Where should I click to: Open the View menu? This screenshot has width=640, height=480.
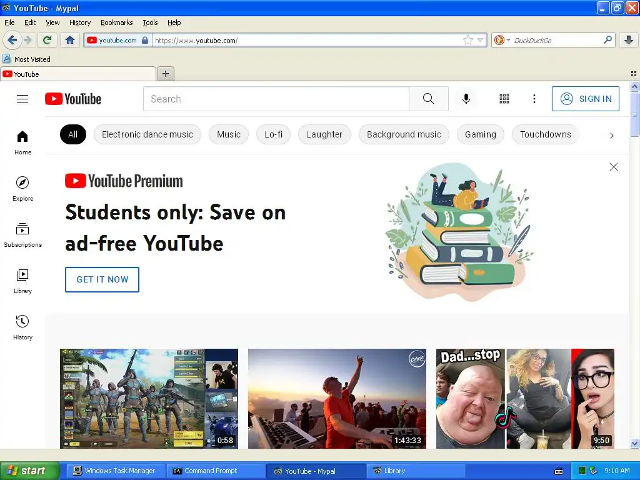point(52,22)
